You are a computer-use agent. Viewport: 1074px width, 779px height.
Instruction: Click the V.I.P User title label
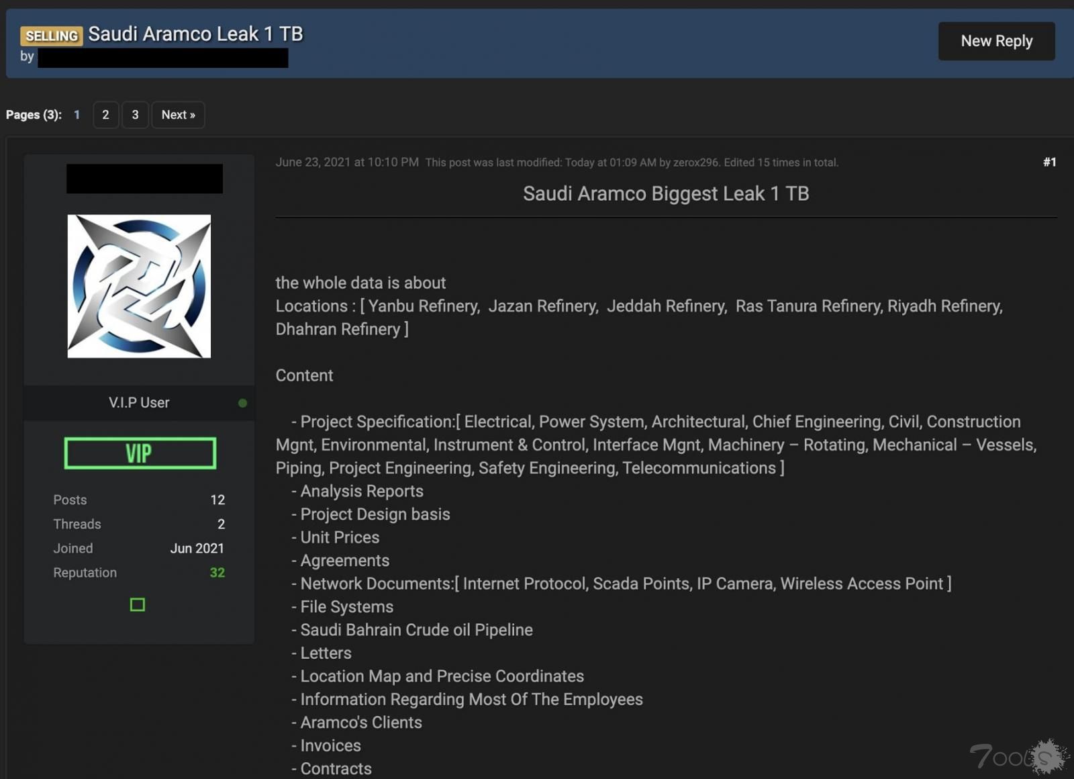(x=139, y=402)
